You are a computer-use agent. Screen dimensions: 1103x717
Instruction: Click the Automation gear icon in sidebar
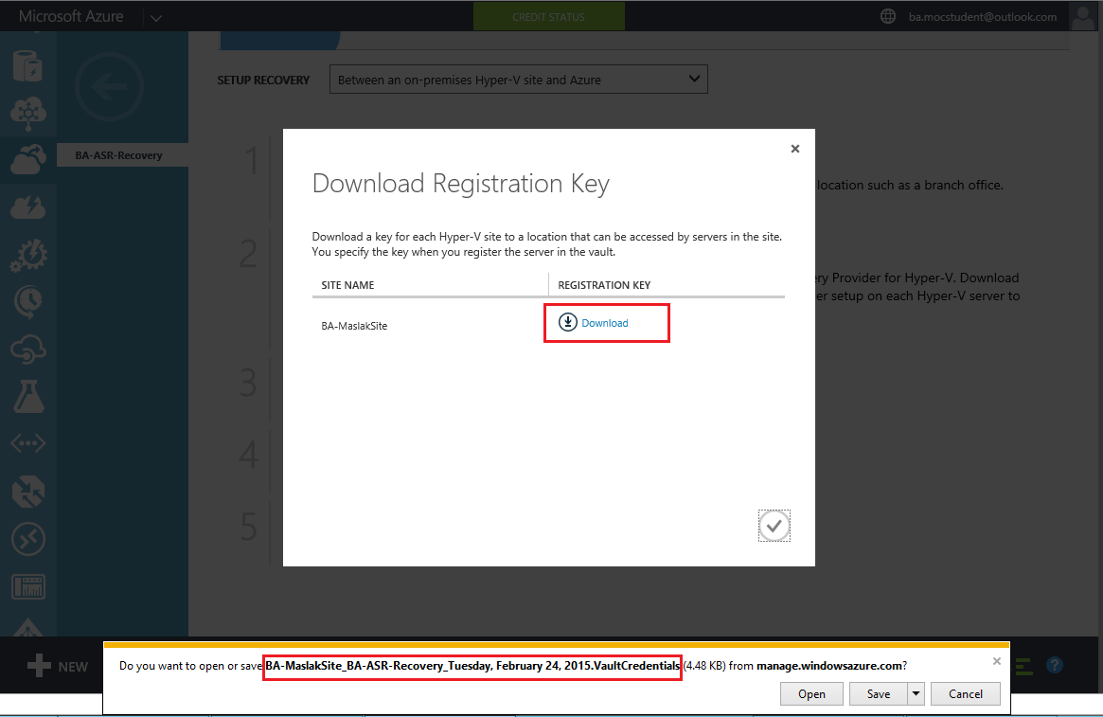pyautogui.click(x=28, y=254)
